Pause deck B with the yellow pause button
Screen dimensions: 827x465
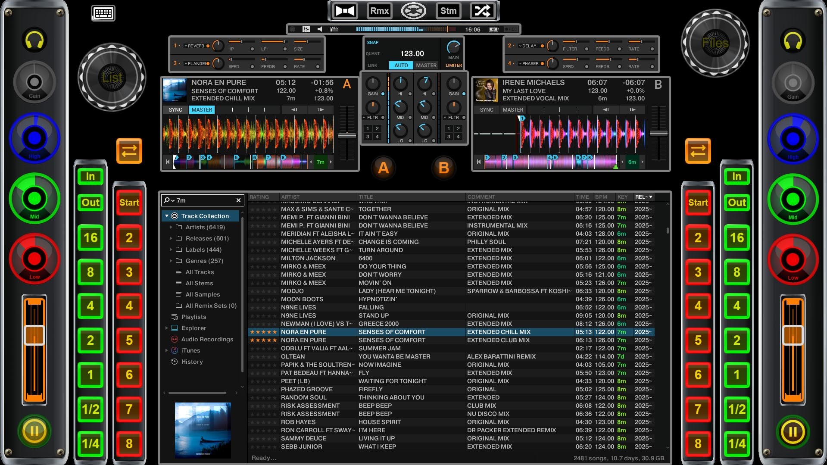pos(793,431)
